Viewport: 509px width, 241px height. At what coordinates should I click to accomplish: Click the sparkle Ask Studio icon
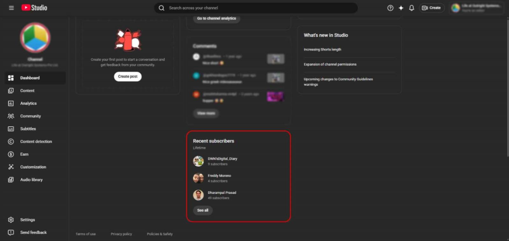(401, 8)
